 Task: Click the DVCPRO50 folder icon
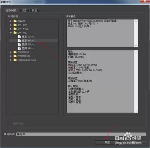click(x=15, y=52)
